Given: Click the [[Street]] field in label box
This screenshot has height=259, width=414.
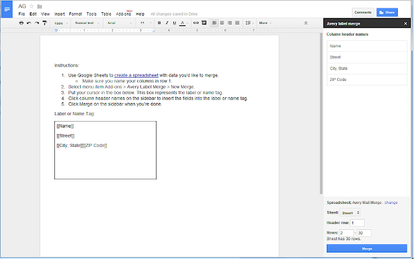Looking at the screenshot, I should pos(65,136).
